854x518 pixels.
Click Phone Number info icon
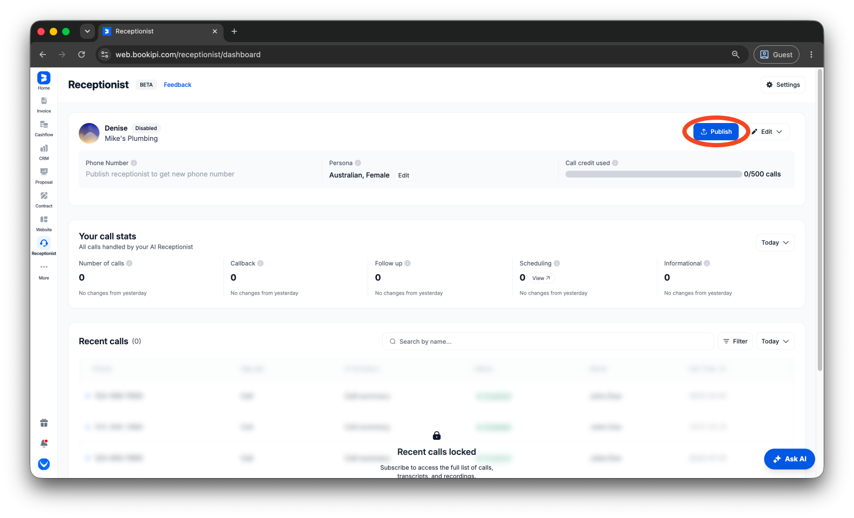(134, 163)
